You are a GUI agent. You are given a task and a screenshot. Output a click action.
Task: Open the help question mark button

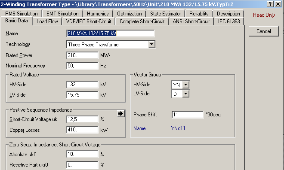pos(270,4)
